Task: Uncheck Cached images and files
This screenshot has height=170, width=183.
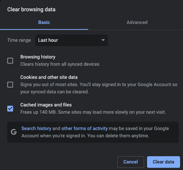Action: coord(10,109)
